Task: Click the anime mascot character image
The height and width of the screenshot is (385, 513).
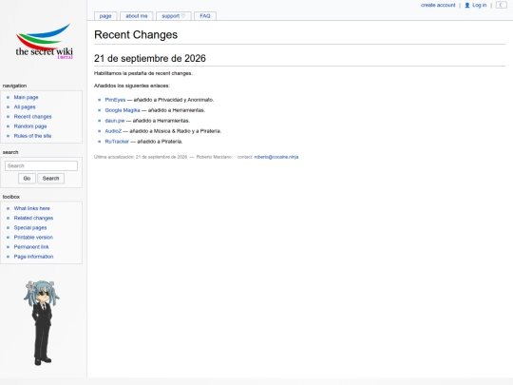Action: click(42, 322)
